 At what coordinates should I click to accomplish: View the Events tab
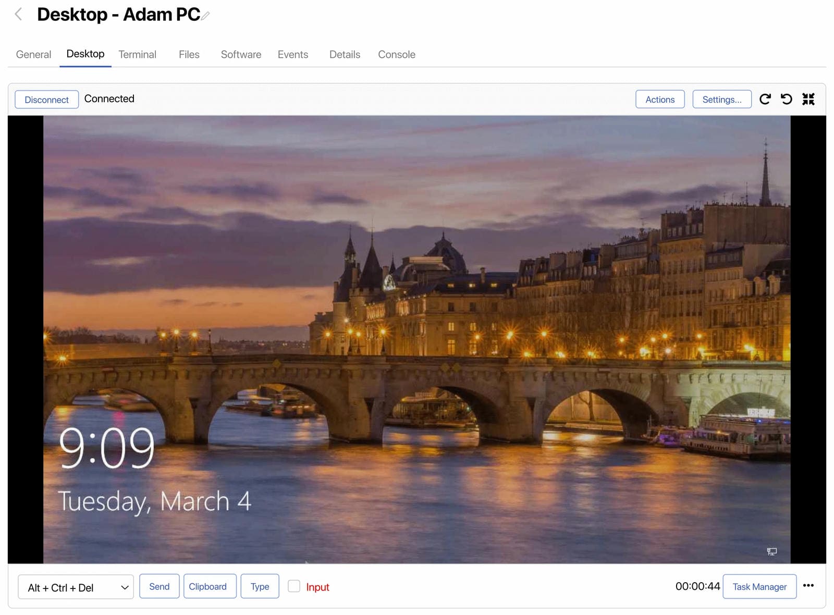coord(292,55)
